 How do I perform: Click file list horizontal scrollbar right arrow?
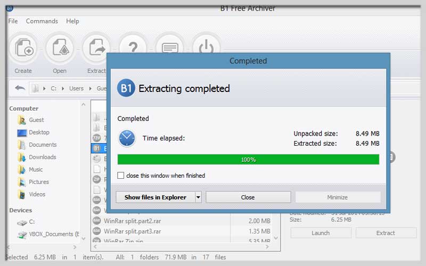267,246
